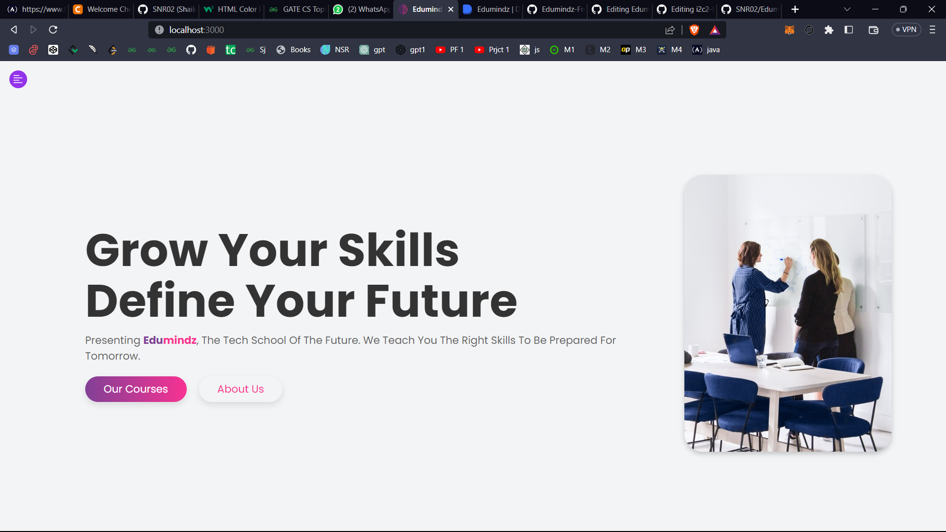The height and width of the screenshot is (532, 946).
Task: Toggle the sidebar panel icon
Action: point(848,30)
